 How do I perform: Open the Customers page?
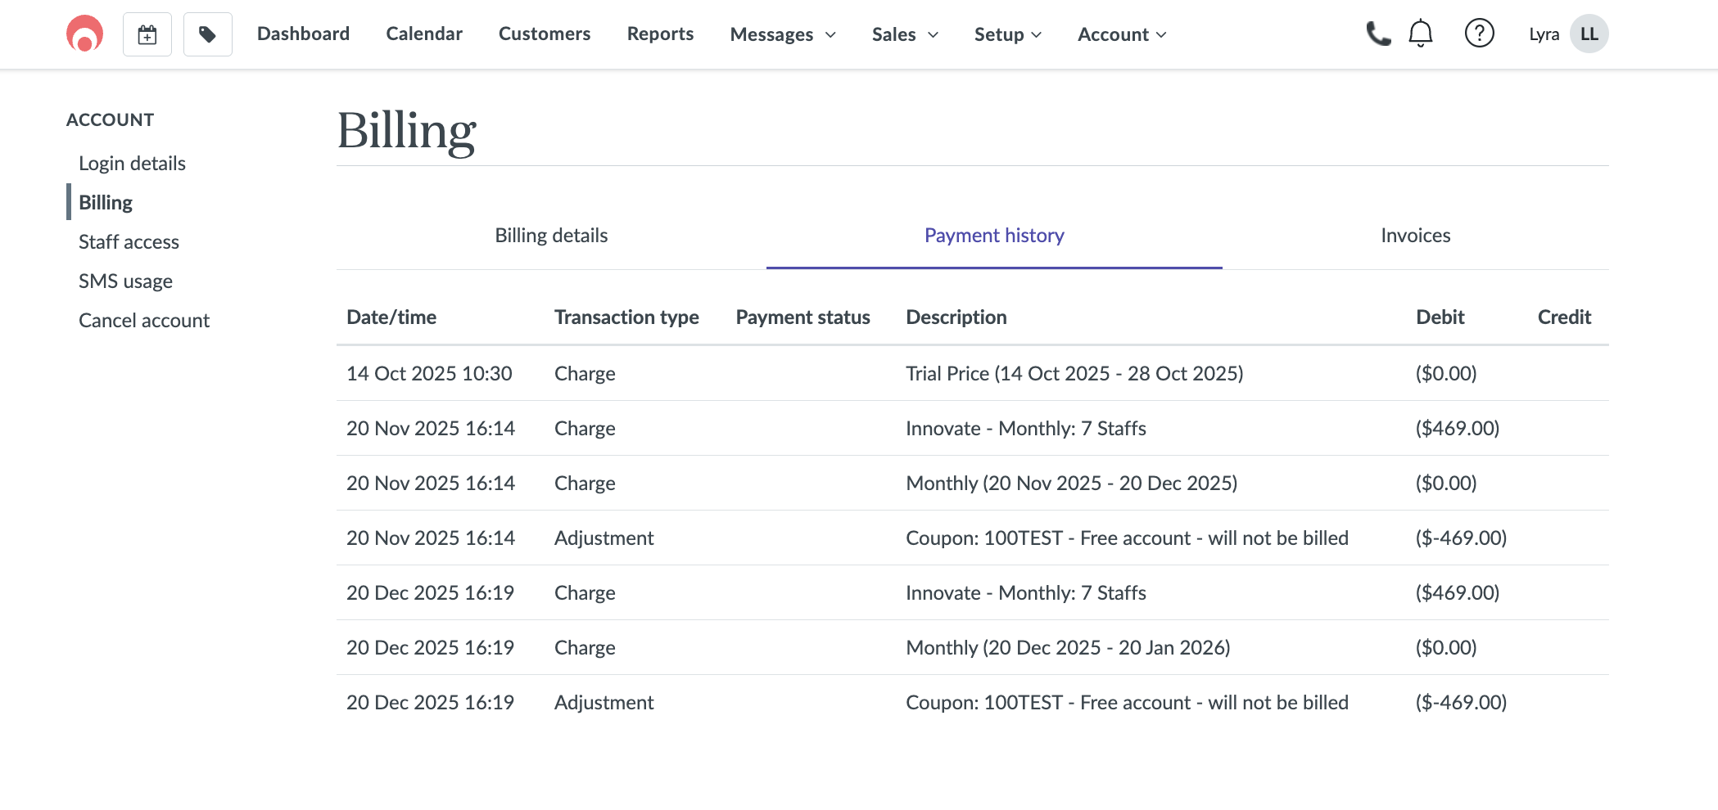click(x=545, y=34)
